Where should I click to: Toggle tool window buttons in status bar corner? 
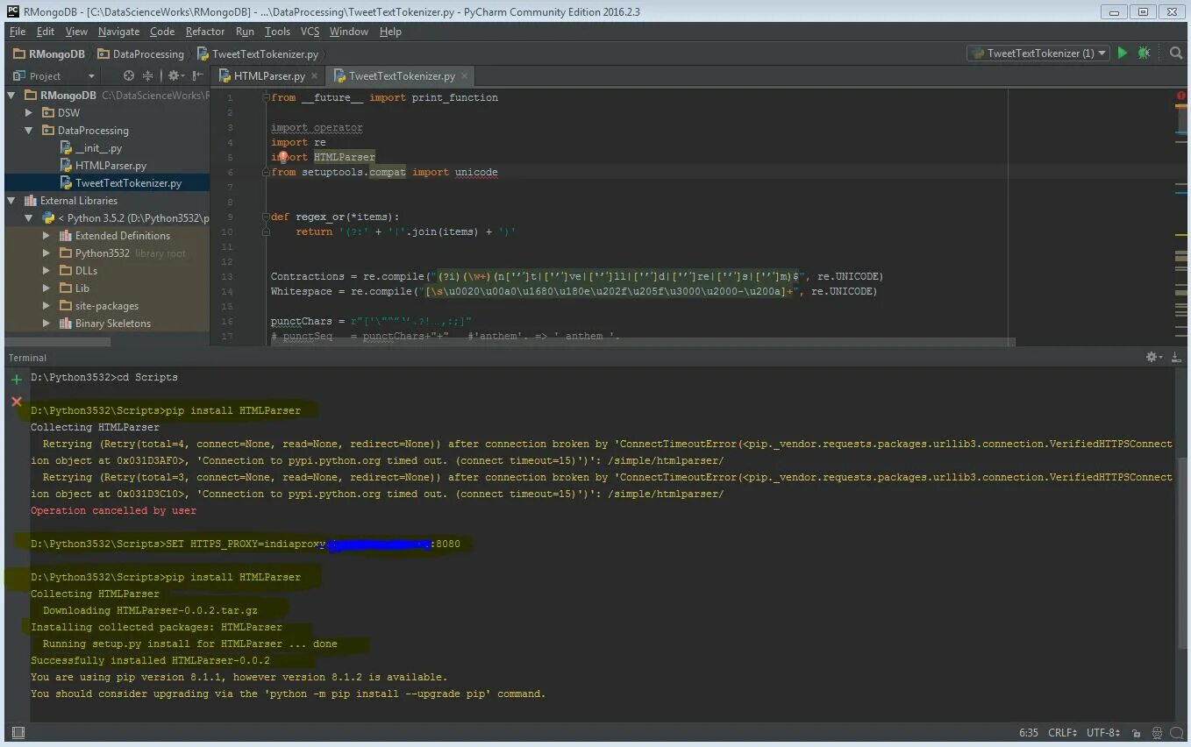[17, 732]
